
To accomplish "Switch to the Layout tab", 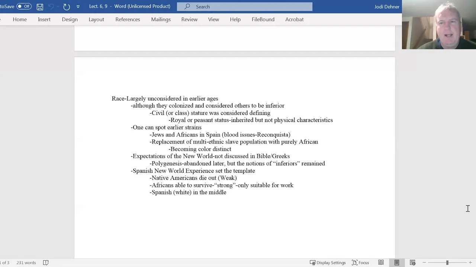I will coord(96,19).
